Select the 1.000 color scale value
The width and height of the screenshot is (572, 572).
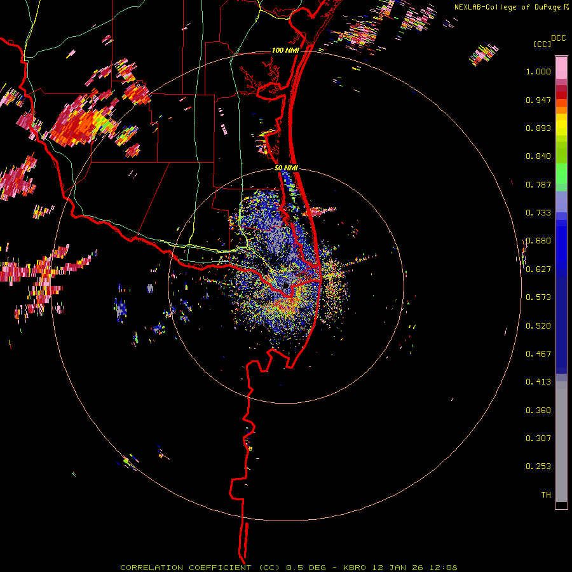(x=538, y=71)
